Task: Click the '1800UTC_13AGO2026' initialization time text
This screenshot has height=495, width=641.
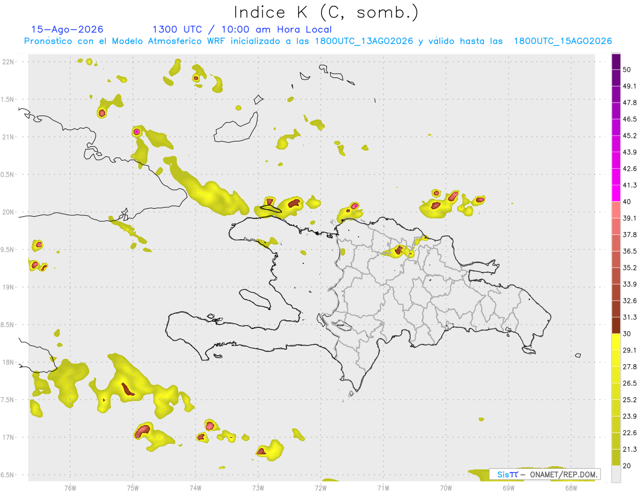Action: 364,41
